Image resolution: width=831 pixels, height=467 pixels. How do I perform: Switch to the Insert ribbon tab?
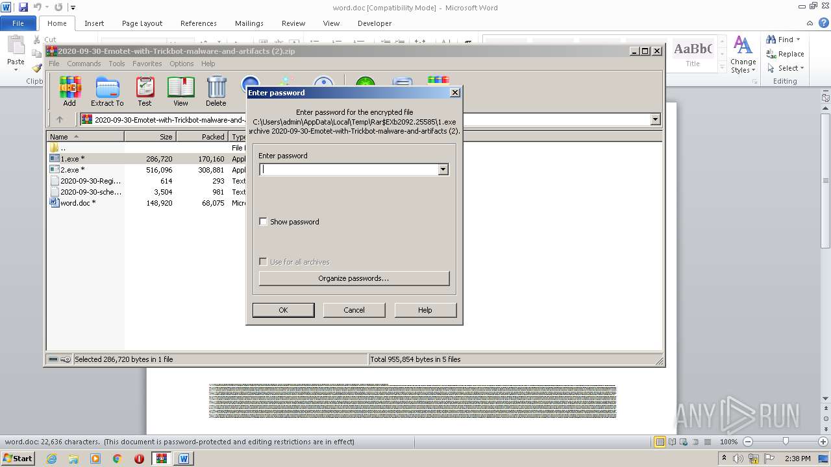click(x=94, y=23)
